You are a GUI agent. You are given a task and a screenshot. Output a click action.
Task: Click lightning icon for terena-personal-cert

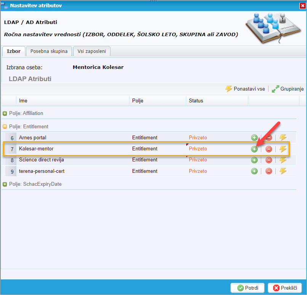coord(283,171)
